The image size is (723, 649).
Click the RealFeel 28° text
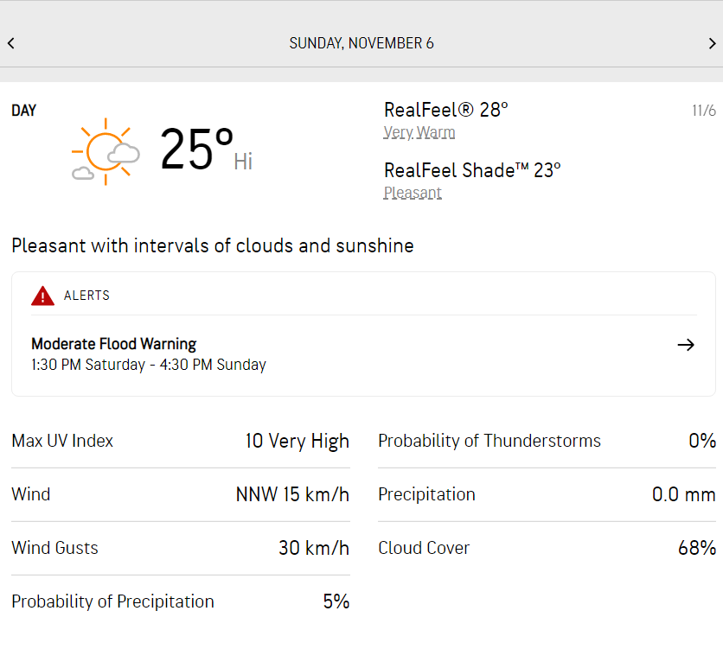click(445, 110)
